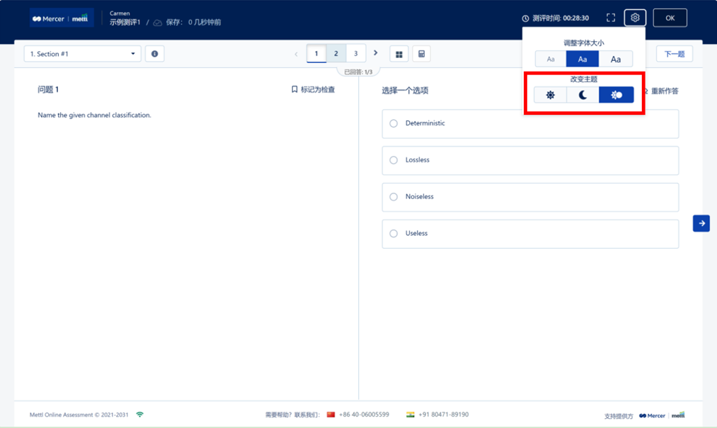Select the dark theme moon icon
The image size is (717, 428).
coord(583,95)
